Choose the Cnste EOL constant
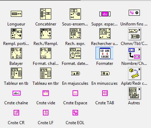Image resolution: width=151 pixels, height=128 pixels. coord(75,113)
